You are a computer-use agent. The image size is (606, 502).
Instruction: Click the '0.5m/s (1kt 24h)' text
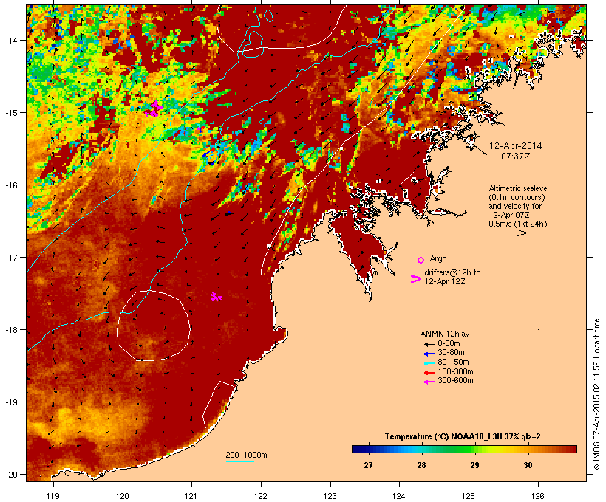tap(518, 224)
